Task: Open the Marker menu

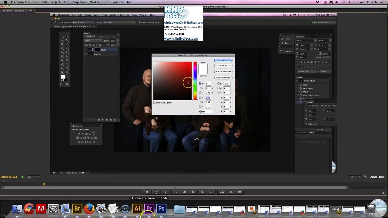Action: (x=94, y=2)
